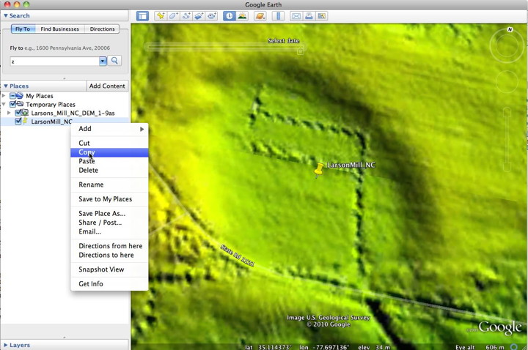The height and width of the screenshot is (350, 528).
Task: Open the search history dropdown arrow
Action: coord(103,62)
